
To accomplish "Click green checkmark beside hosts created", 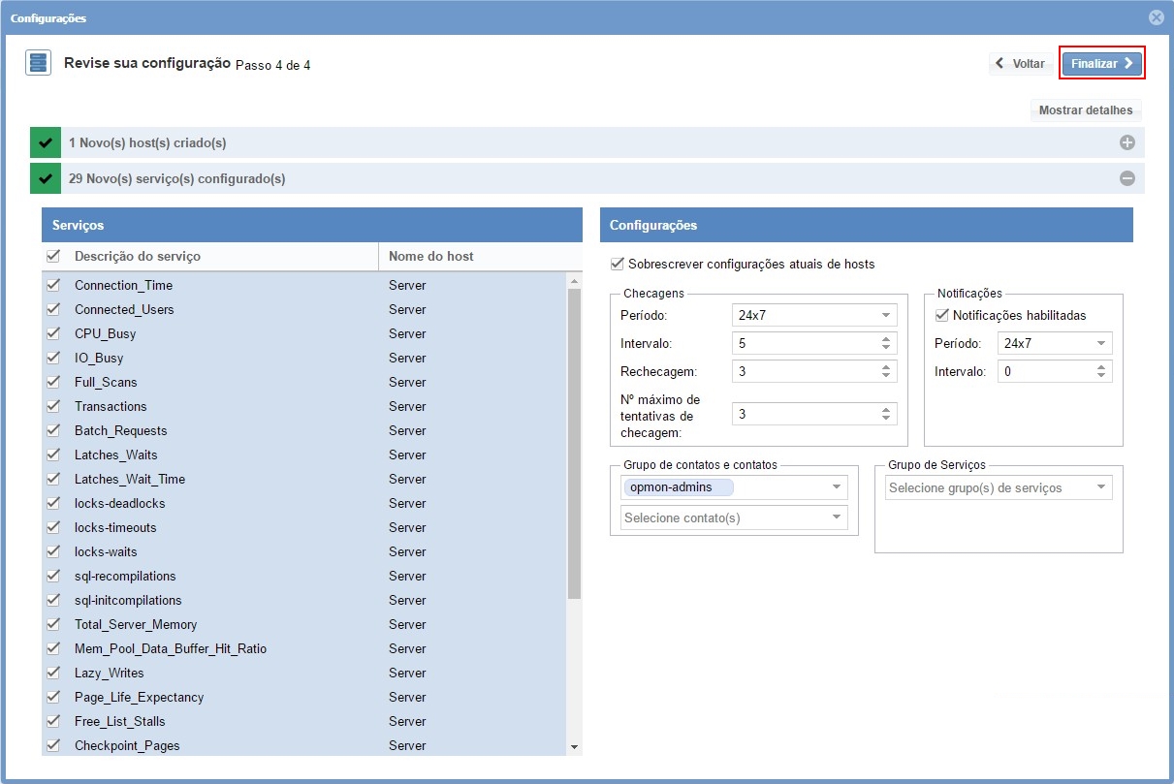I will point(45,142).
